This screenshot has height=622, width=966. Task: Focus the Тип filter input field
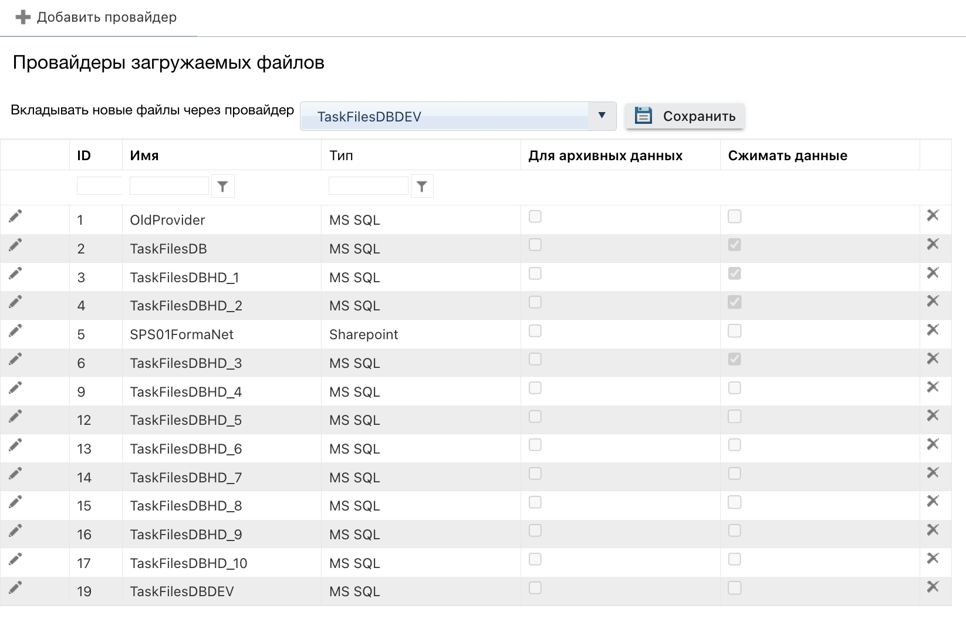click(369, 186)
